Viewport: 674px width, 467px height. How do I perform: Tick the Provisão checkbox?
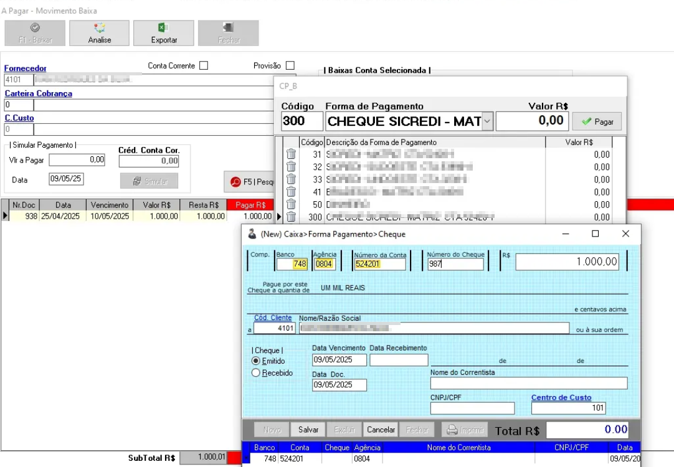[290, 65]
